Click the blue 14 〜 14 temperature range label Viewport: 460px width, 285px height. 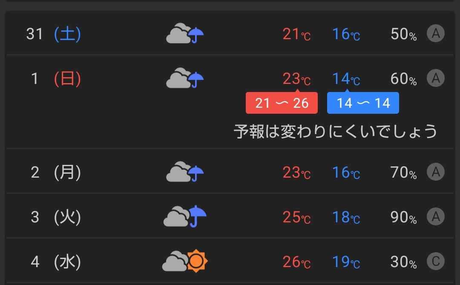(363, 103)
